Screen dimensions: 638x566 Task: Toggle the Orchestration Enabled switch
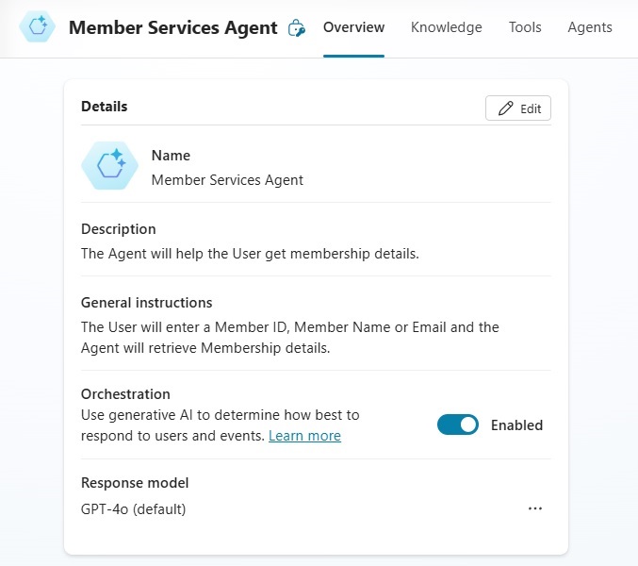click(x=458, y=424)
